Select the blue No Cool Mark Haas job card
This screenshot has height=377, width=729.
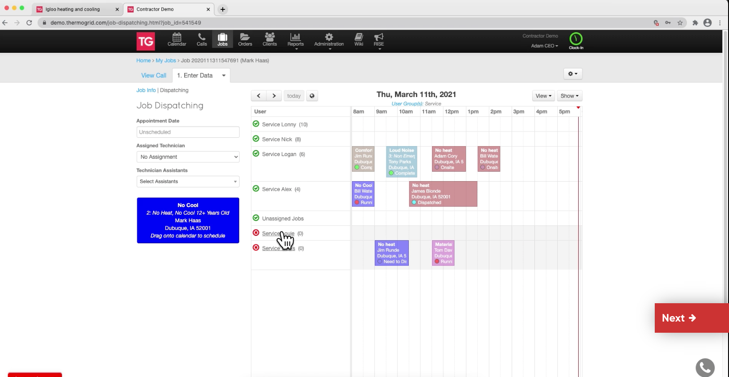click(188, 220)
